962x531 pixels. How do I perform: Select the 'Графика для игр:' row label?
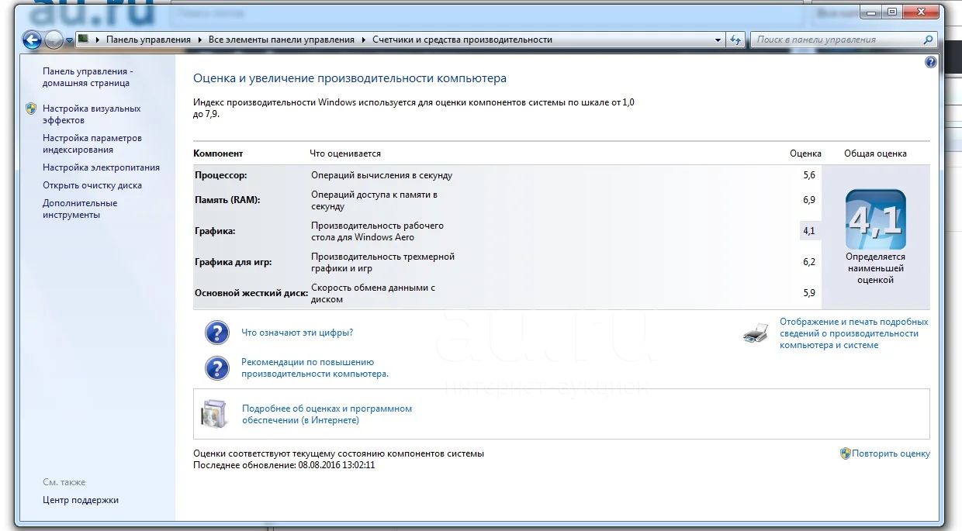coord(234,262)
